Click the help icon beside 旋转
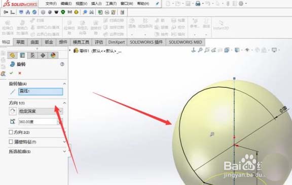Screen dimensions: 292x185 click(62, 64)
